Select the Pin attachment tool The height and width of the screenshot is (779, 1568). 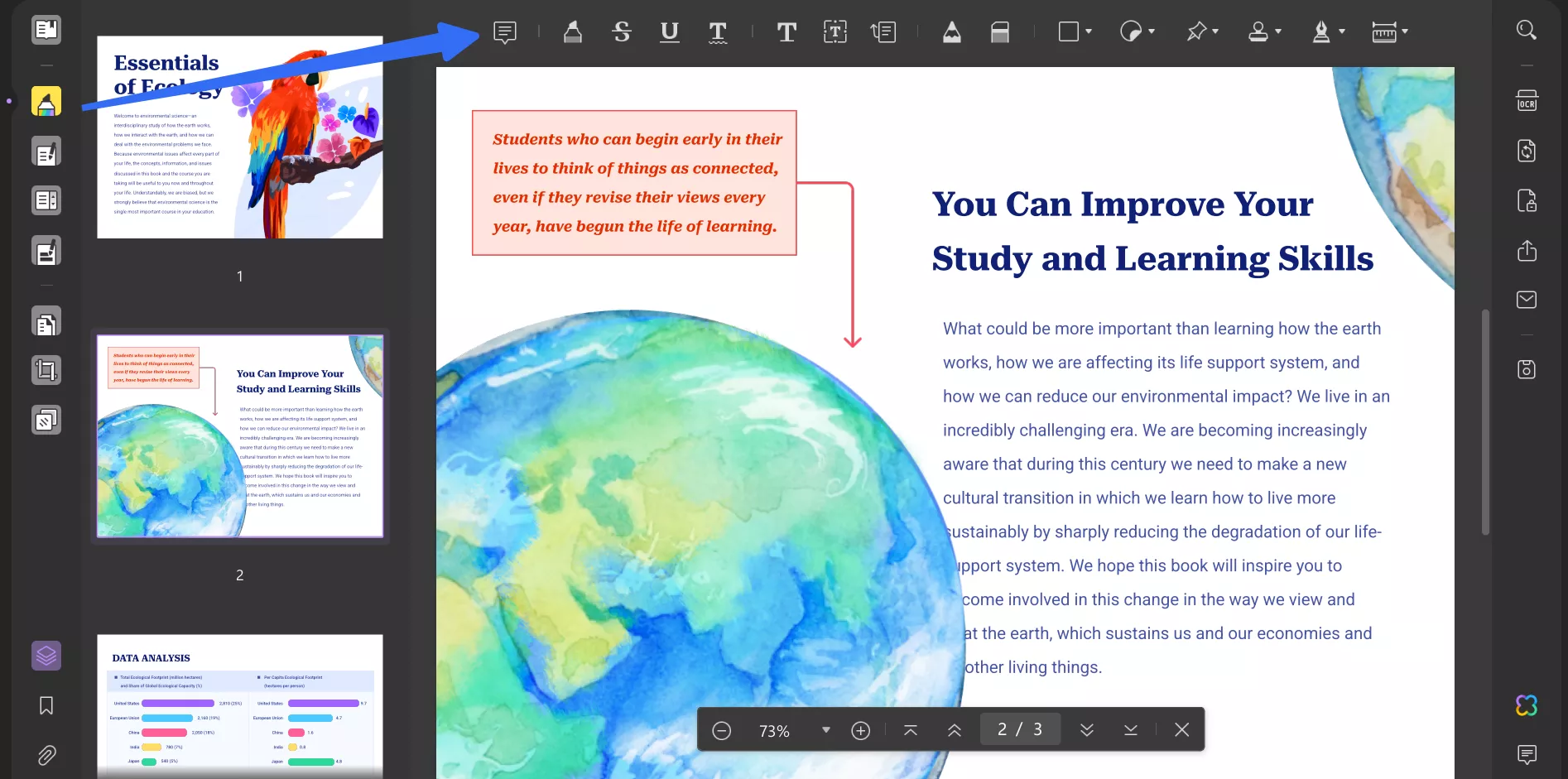[1196, 31]
